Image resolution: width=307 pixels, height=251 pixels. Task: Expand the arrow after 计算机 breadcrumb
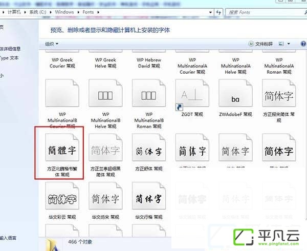25,12
